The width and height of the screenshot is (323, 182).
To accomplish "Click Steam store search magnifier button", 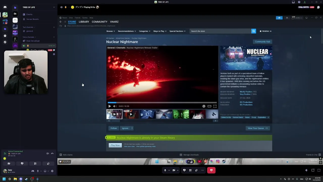I will click(x=254, y=31).
